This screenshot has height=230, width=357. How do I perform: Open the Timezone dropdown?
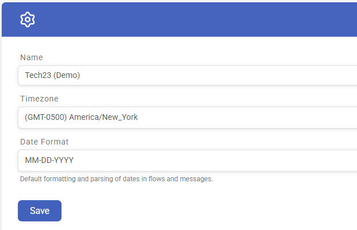(x=187, y=118)
